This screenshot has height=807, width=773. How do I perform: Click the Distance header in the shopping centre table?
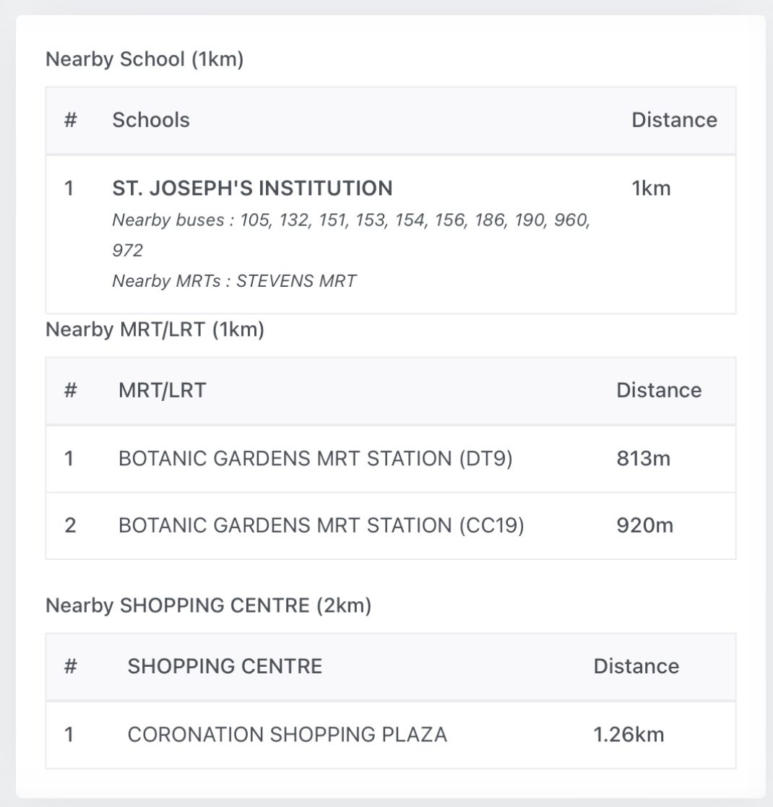pyautogui.click(x=636, y=666)
